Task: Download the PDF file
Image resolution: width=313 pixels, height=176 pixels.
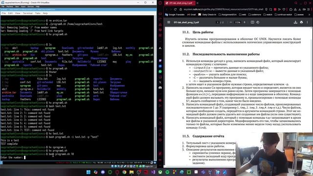Action: point(295,22)
